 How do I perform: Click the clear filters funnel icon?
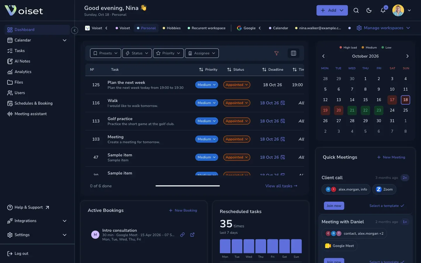tap(276, 53)
